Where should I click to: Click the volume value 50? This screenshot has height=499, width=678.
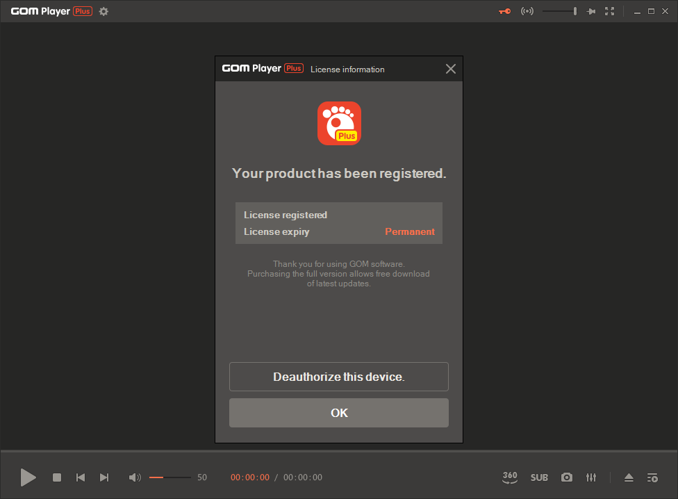[202, 477]
